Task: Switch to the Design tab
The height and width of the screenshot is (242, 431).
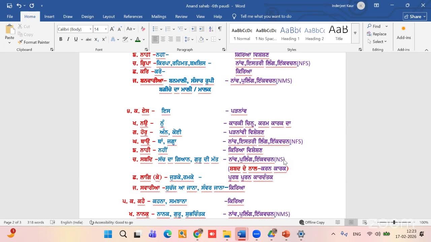Action: (x=88, y=16)
